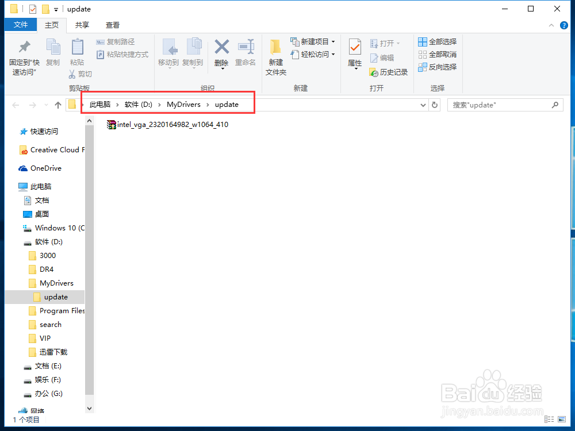The image size is (575, 431).
Task: Open recent locations dropdown
Action: [x=46, y=105]
